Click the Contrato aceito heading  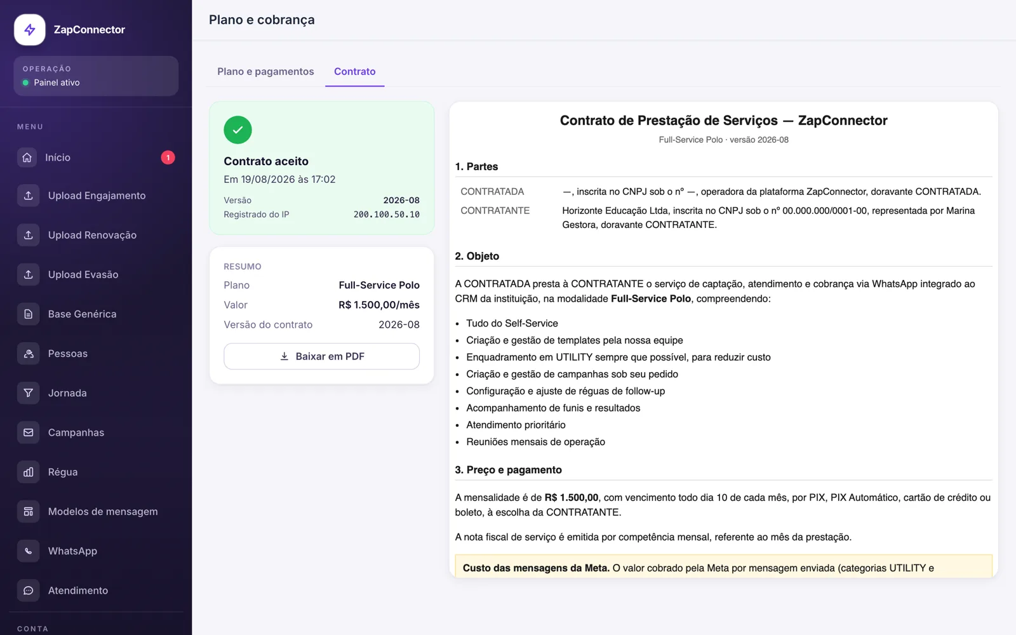(266, 161)
